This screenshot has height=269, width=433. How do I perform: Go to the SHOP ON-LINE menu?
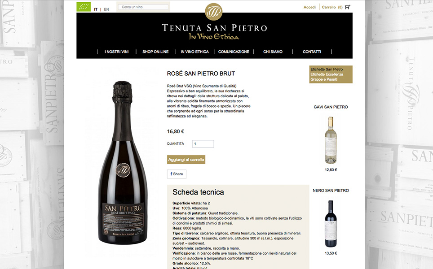(155, 52)
